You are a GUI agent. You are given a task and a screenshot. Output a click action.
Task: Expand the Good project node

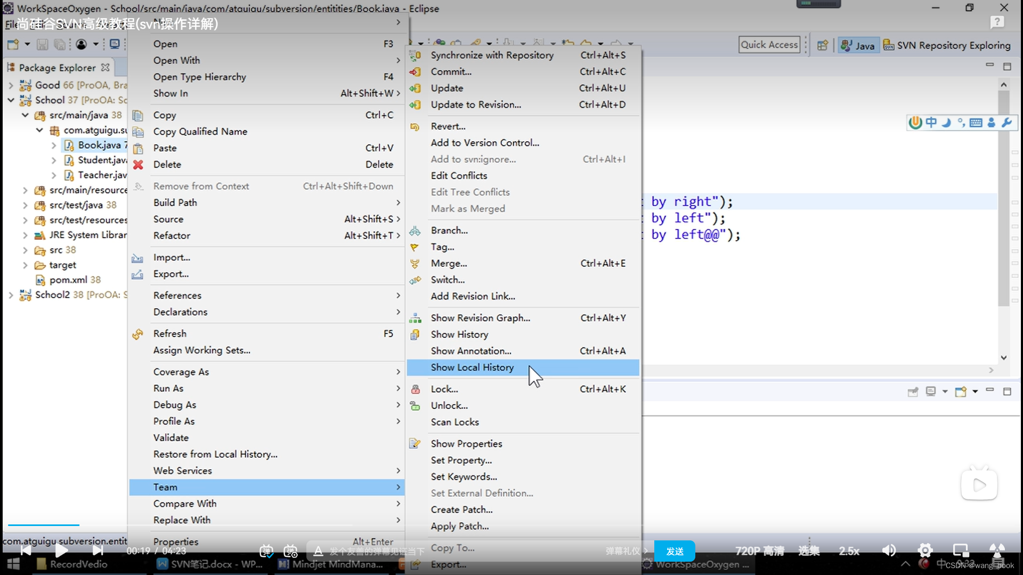click(x=11, y=85)
